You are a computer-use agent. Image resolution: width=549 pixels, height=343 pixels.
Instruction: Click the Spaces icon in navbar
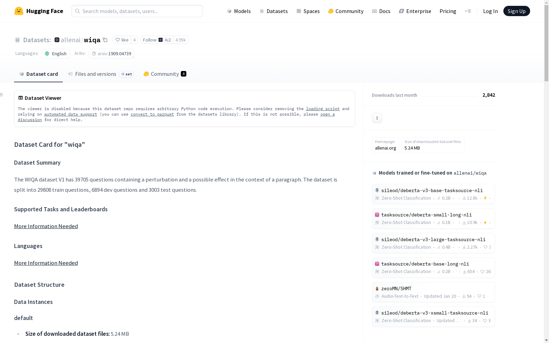[x=299, y=11]
